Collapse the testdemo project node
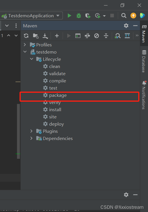148x212 pixels. coord(25,52)
